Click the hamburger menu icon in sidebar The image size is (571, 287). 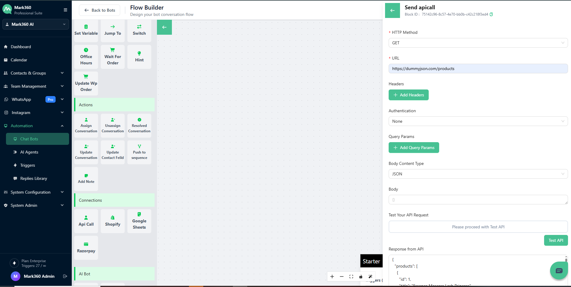pyautogui.click(x=65, y=10)
